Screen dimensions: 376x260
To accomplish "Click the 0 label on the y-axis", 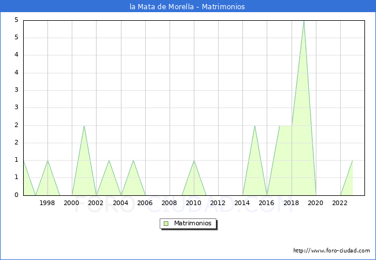I will pos(16,195).
